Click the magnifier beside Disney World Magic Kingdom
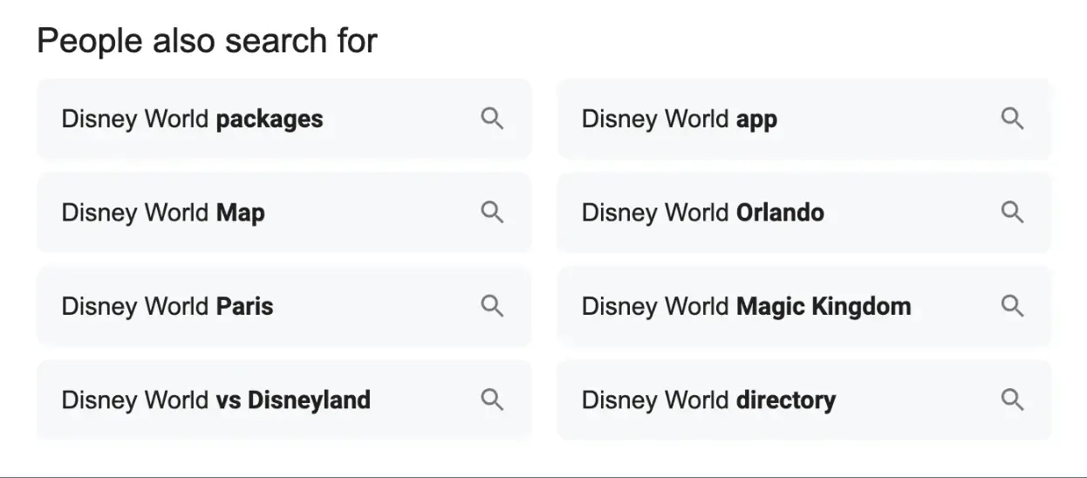The height and width of the screenshot is (478, 1087). pos(1013,306)
